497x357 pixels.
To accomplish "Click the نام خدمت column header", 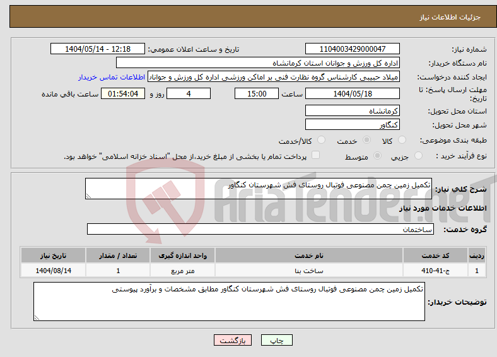I will (308, 255).
